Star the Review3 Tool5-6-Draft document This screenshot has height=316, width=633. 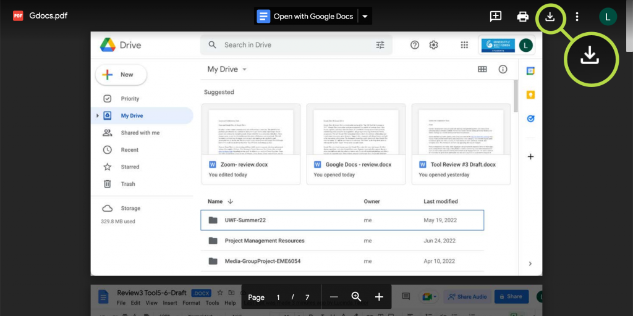tap(220, 293)
